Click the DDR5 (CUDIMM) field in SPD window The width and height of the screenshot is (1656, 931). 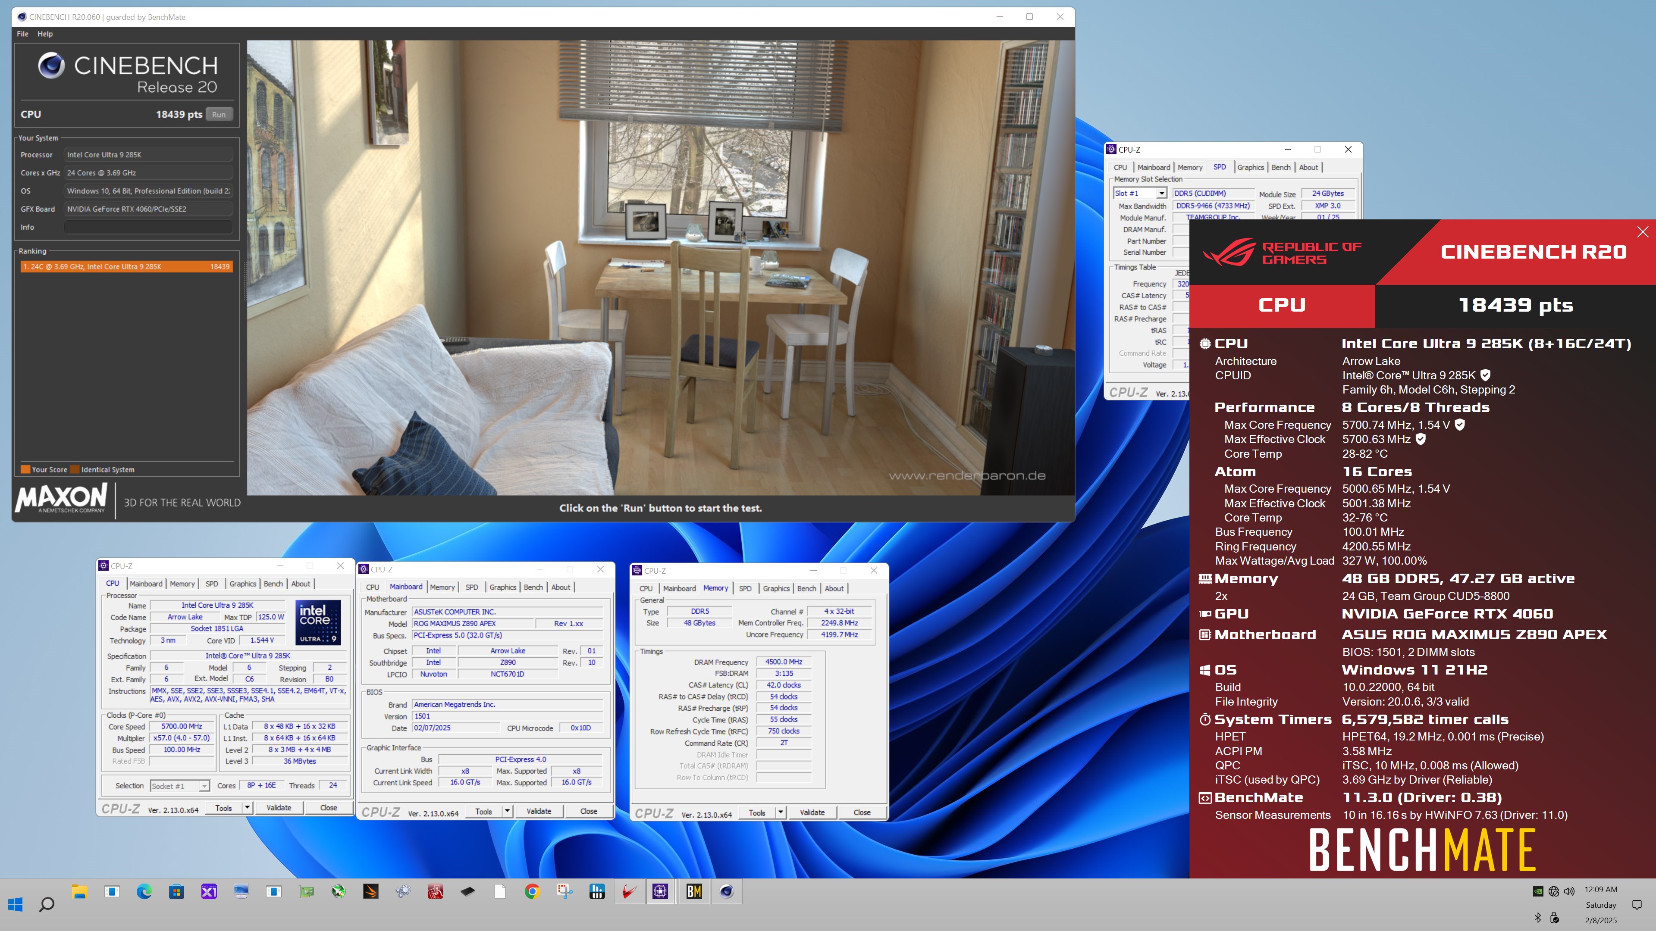click(1213, 194)
